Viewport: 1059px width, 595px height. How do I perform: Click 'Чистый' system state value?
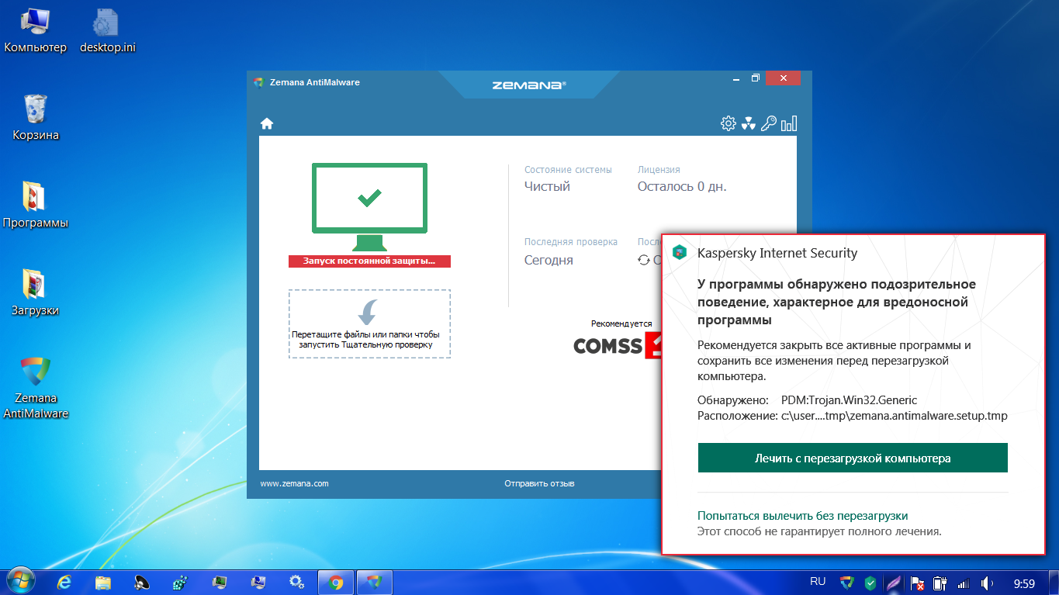pyautogui.click(x=547, y=186)
